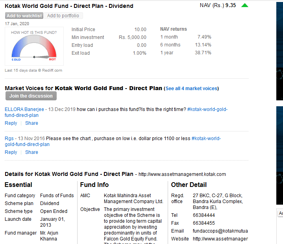This screenshot has height=244, width=283.
Task: Open Rgs user profile link
Action: 9,139
